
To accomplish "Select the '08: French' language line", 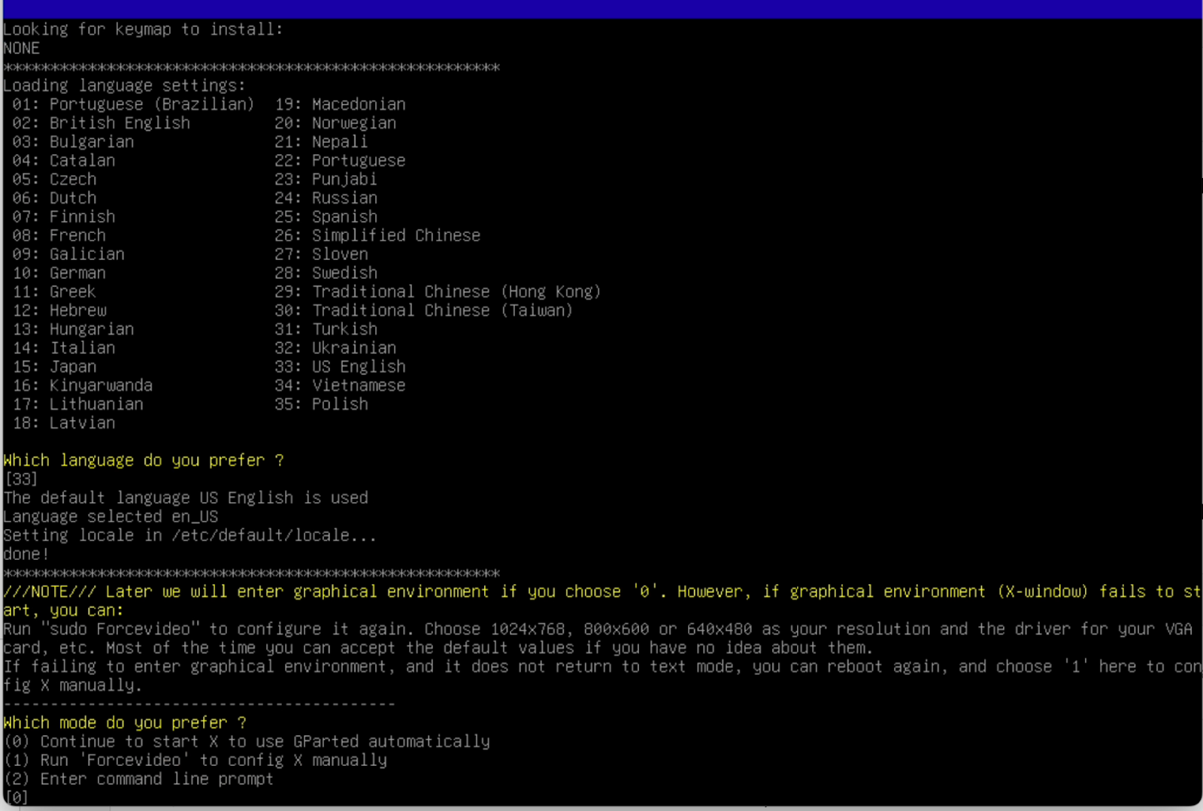I will [59, 236].
